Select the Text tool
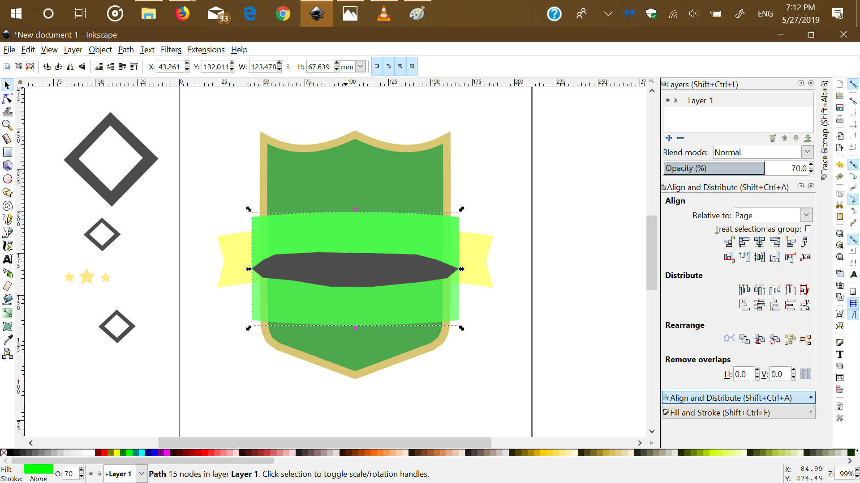This screenshot has width=860, height=483. tap(8, 259)
